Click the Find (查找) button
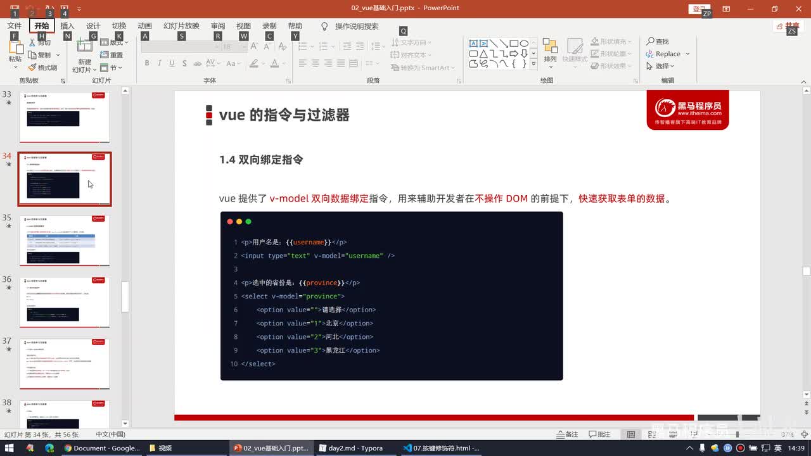811x456 pixels. (658, 42)
